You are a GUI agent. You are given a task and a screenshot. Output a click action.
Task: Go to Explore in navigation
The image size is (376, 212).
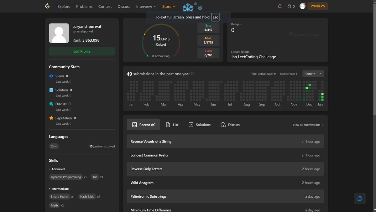tap(64, 6)
